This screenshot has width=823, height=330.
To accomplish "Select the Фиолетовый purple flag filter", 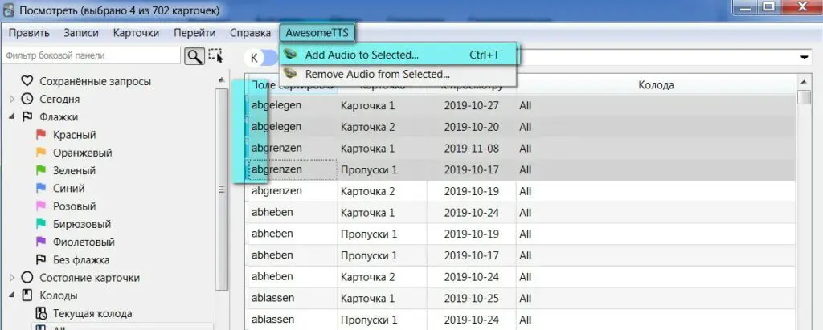I will 75,242.
